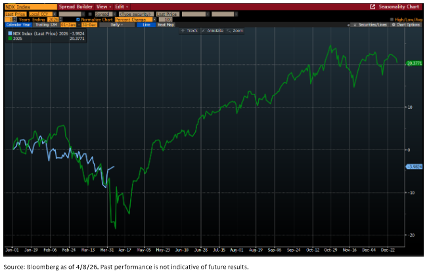Click the green 2025 legend color swatch

tap(9, 37)
